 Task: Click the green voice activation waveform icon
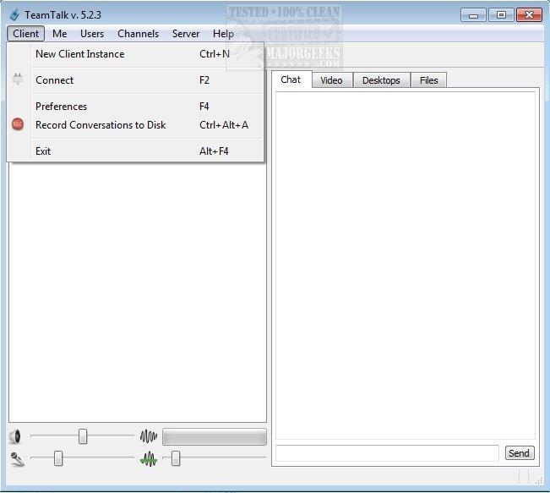(x=149, y=459)
